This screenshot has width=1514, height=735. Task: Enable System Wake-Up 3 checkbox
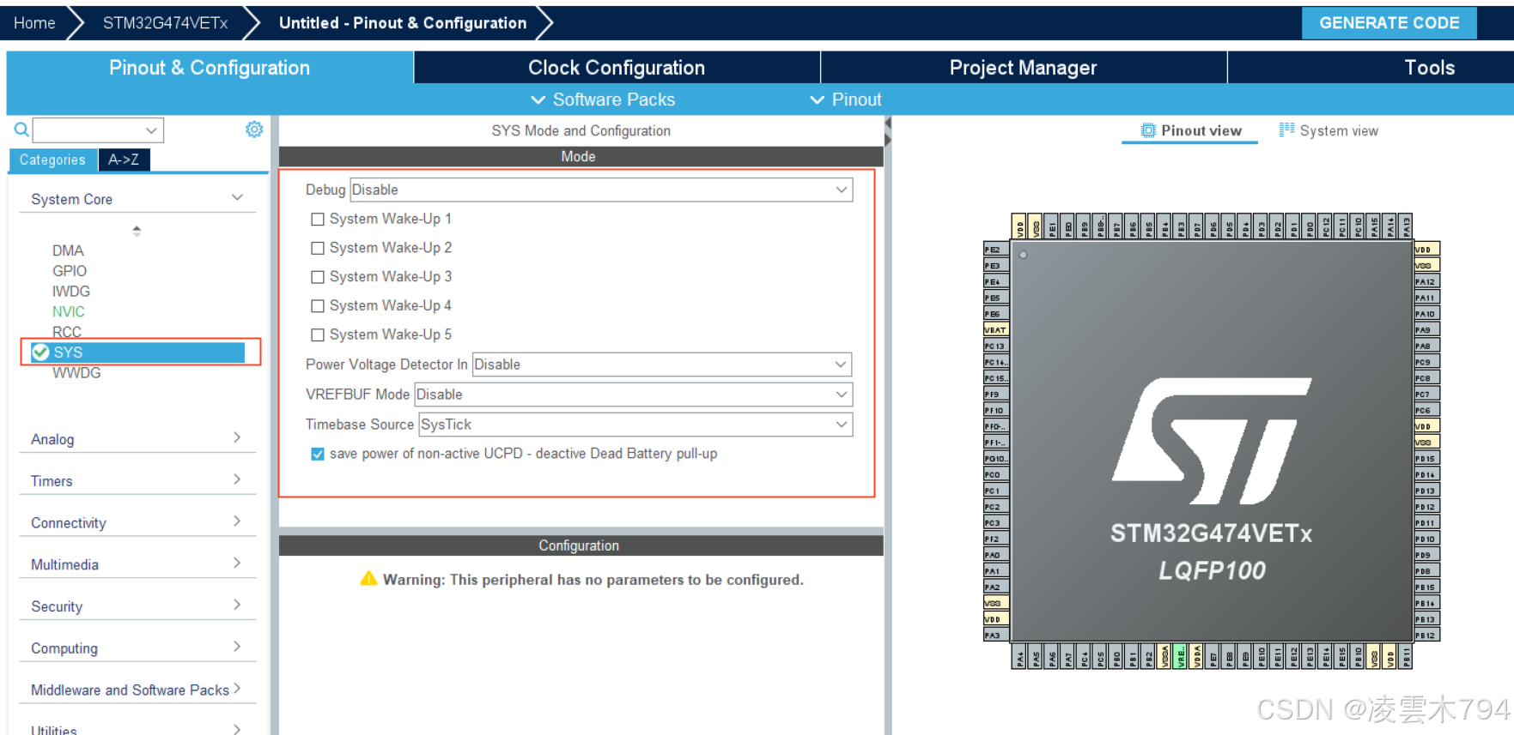(318, 278)
